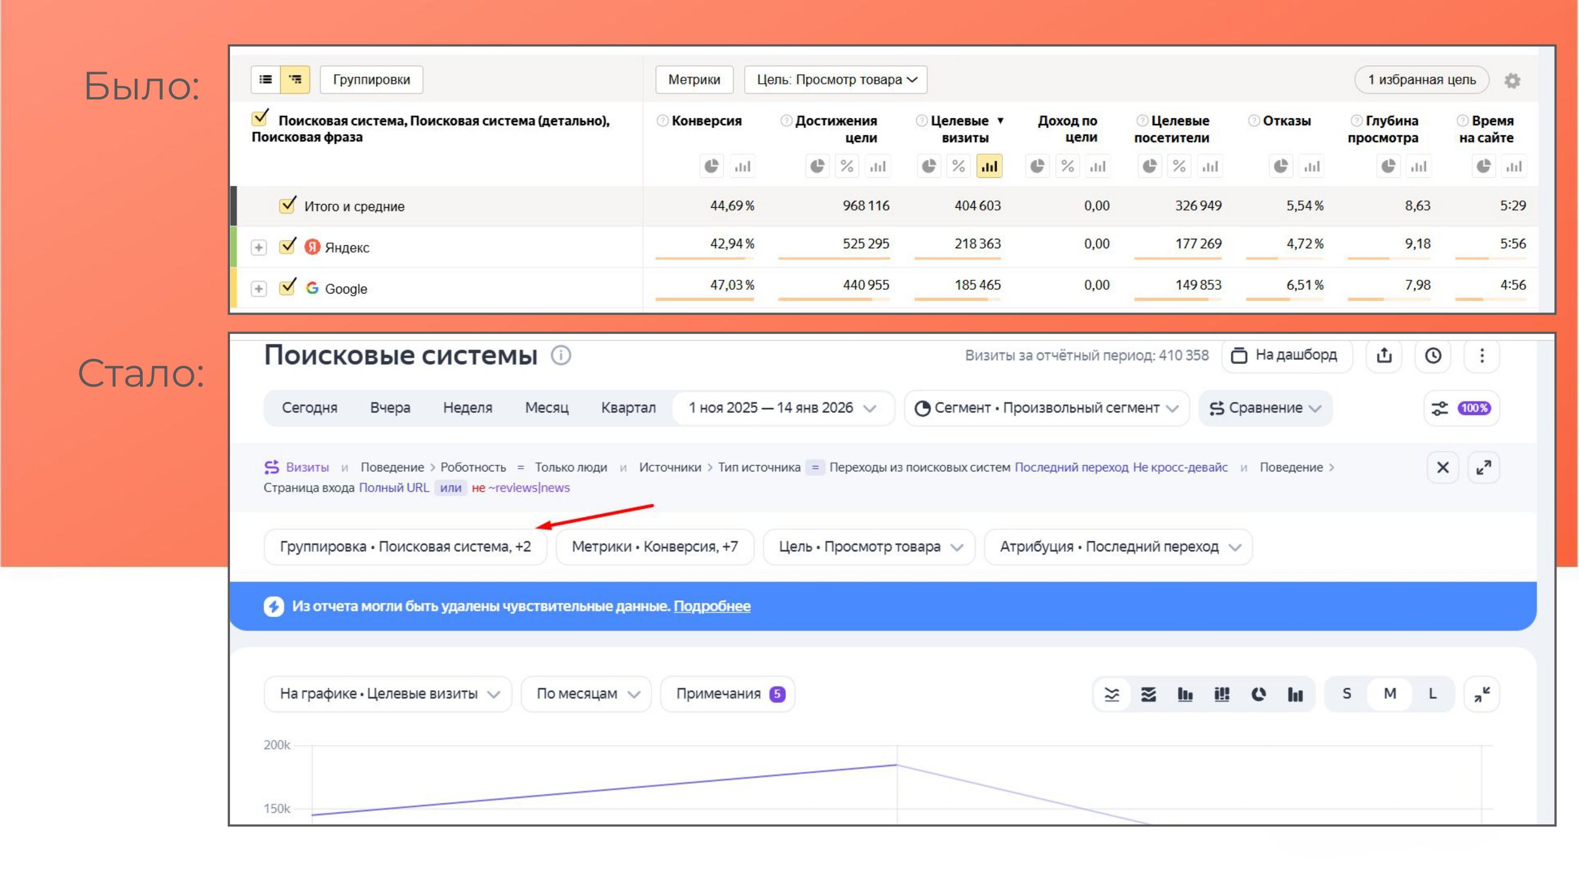Expand filter panel with arrows icon
The height and width of the screenshot is (888, 1579).
click(x=1483, y=468)
